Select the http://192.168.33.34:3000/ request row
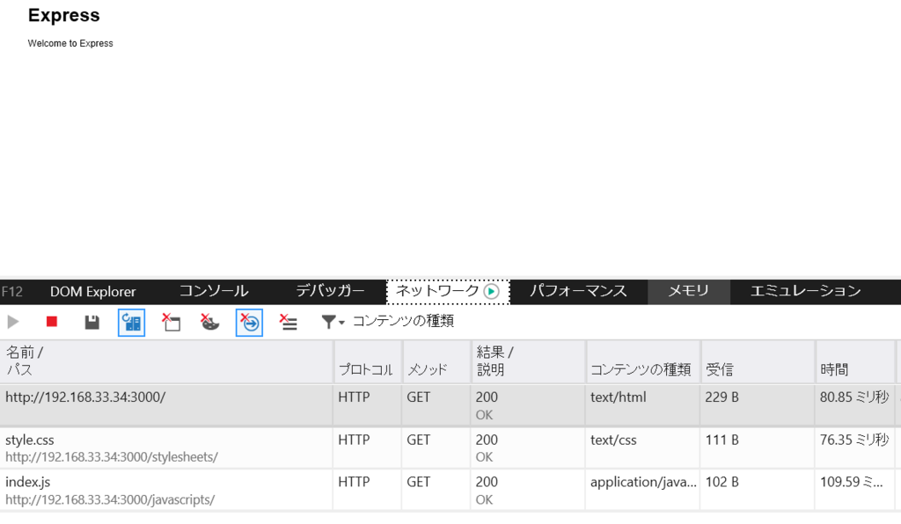Screen dimensions: 901x524 pos(450,405)
